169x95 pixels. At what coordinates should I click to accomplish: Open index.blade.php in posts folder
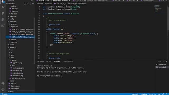pyautogui.click(x=18, y=73)
